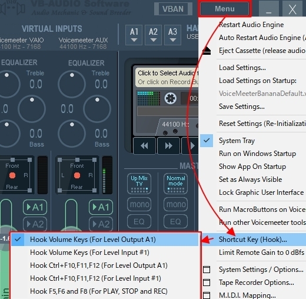The height and width of the screenshot is (299, 306).
Task: Toggle Hook Volume Keys for Level Output A1
Action: (x=105, y=240)
